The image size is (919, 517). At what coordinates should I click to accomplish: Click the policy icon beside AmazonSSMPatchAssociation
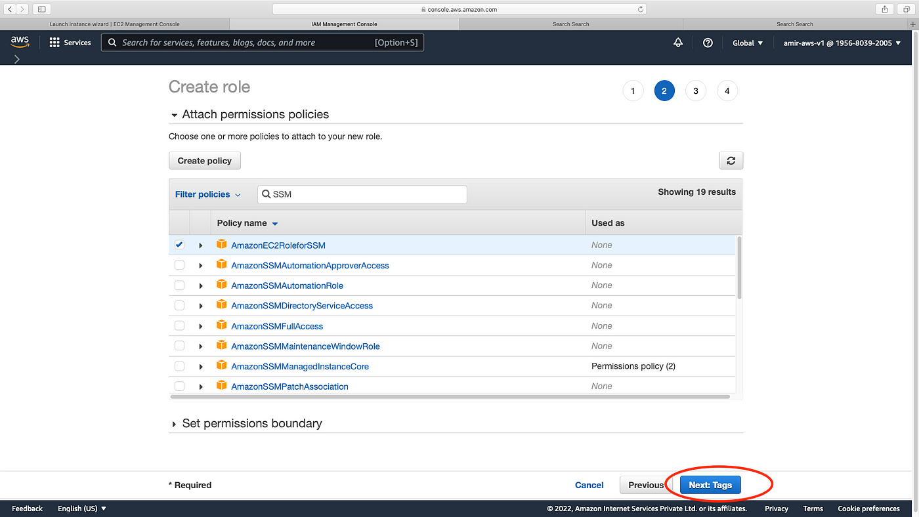[222, 386]
